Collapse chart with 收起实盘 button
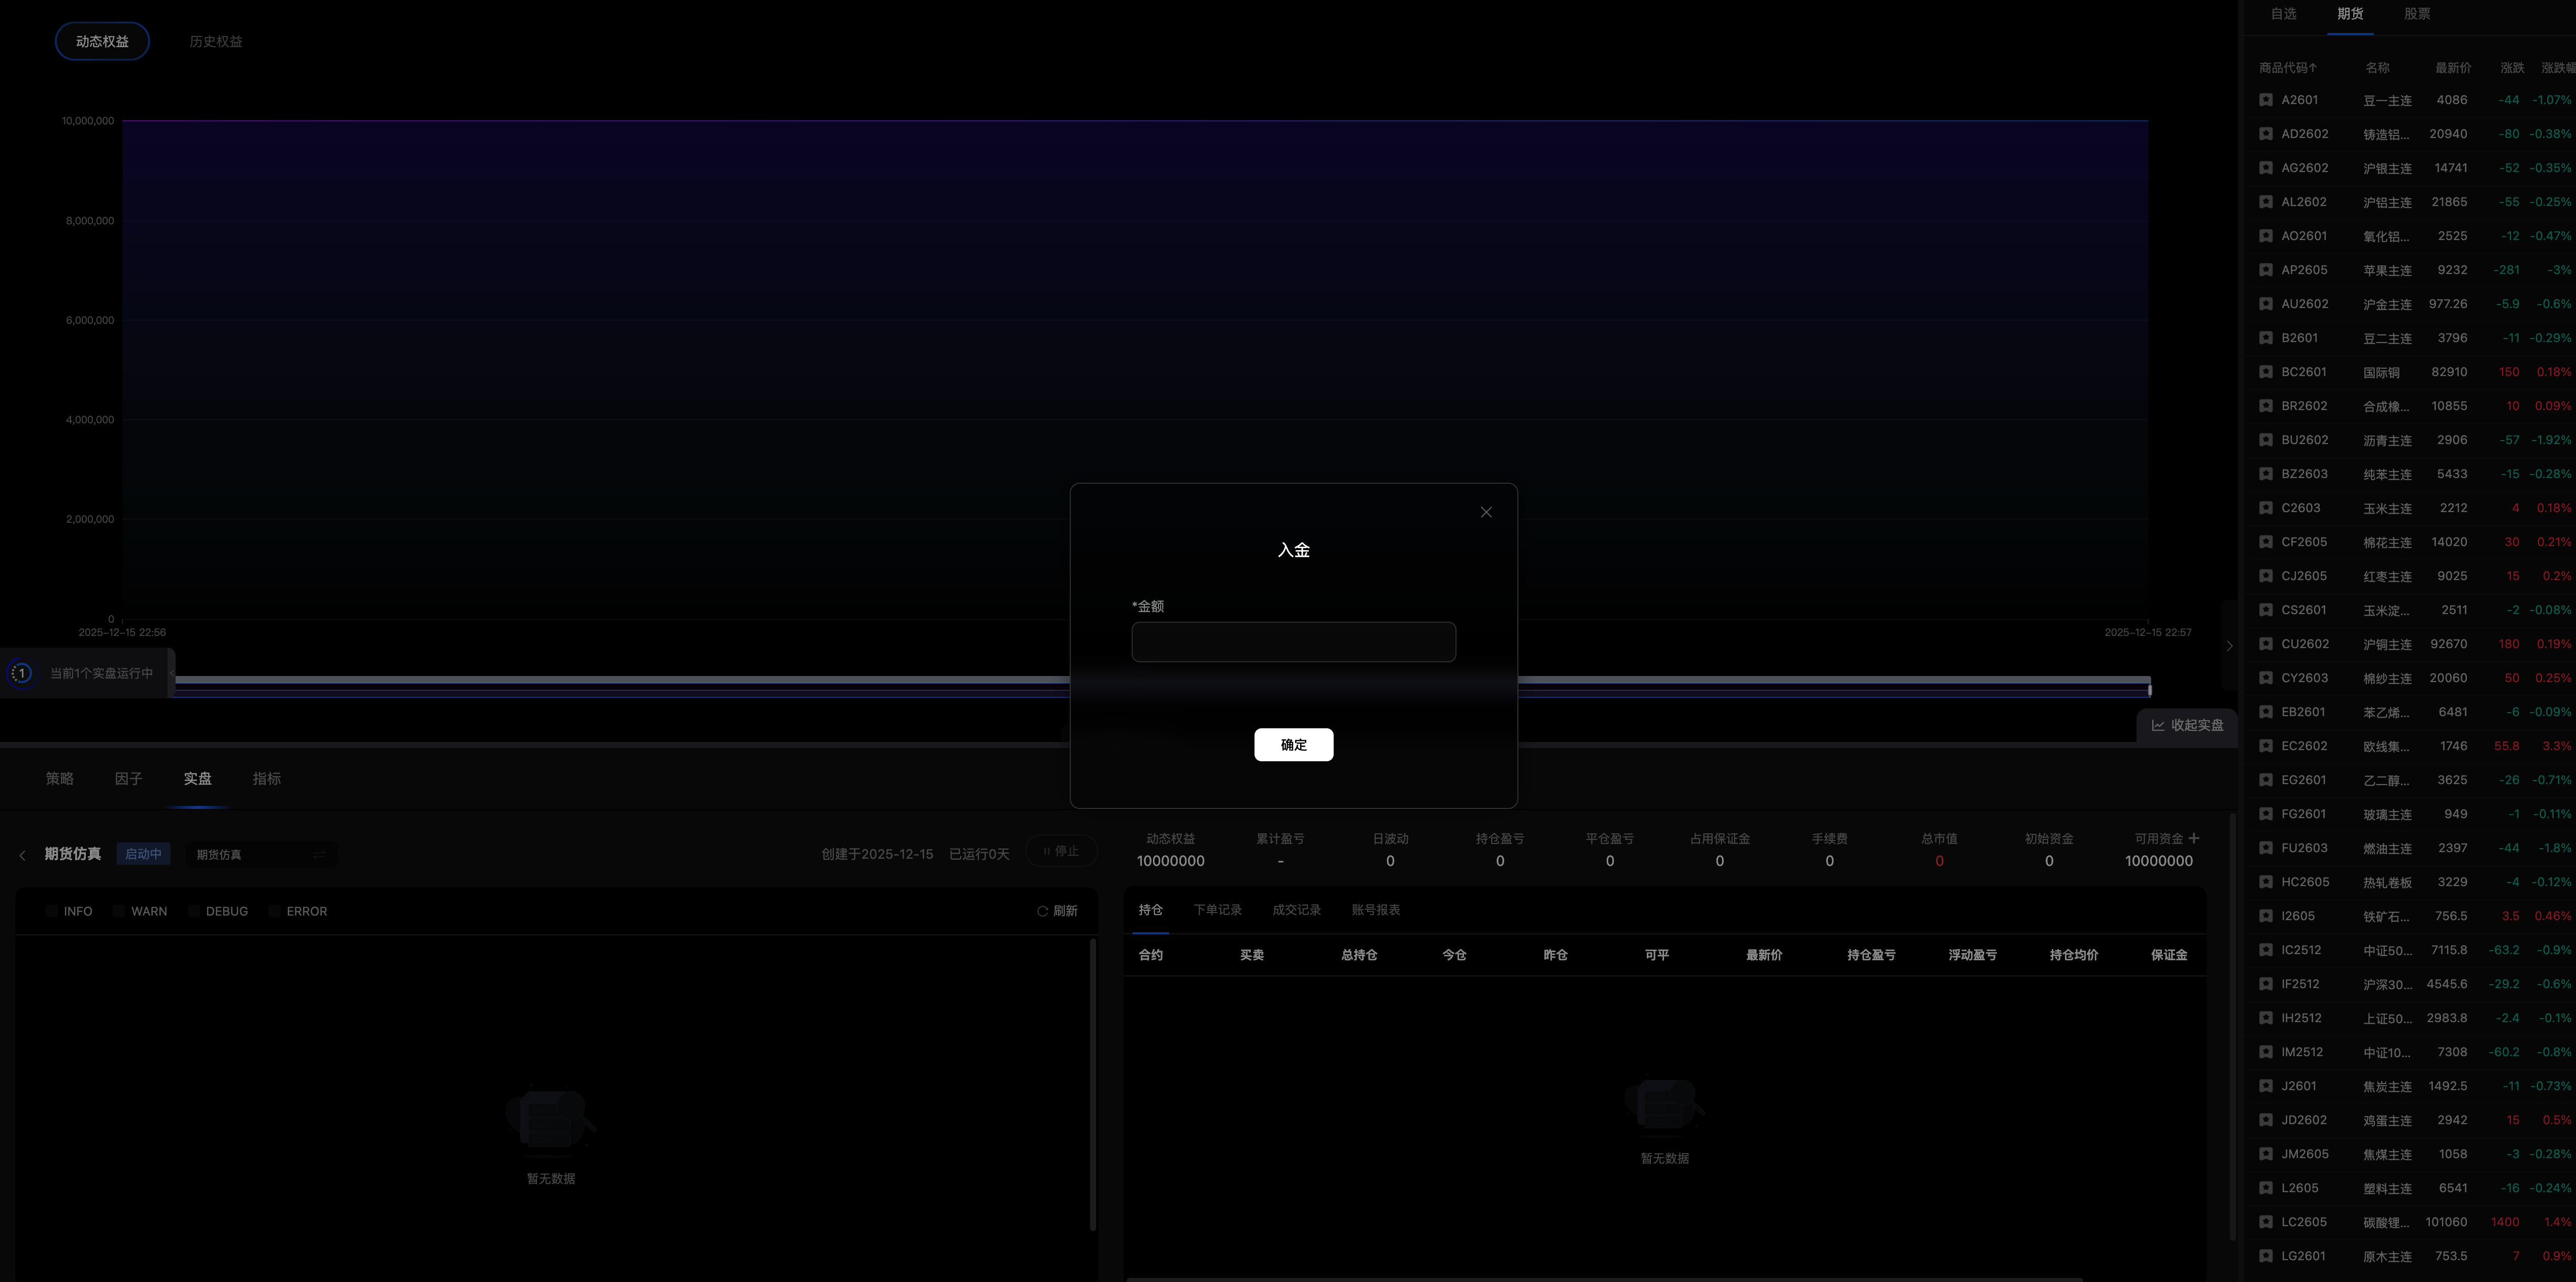Image resolution: width=2576 pixels, height=1282 pixels. click(x=2187, y=725)
